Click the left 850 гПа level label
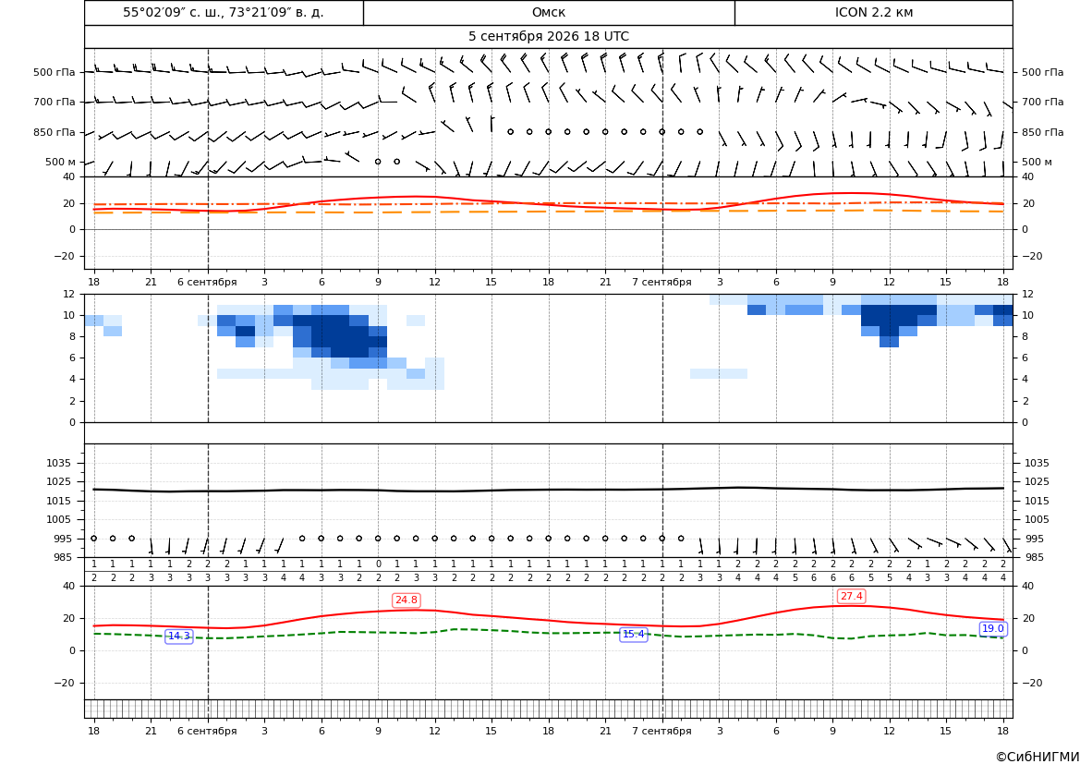The height and width of the screenshot is (764, 1080). click(55, 132)
